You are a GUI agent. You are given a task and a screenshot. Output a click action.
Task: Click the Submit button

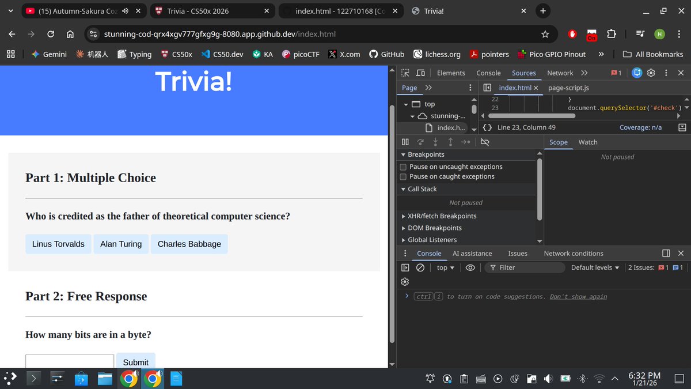coord(136,361)
